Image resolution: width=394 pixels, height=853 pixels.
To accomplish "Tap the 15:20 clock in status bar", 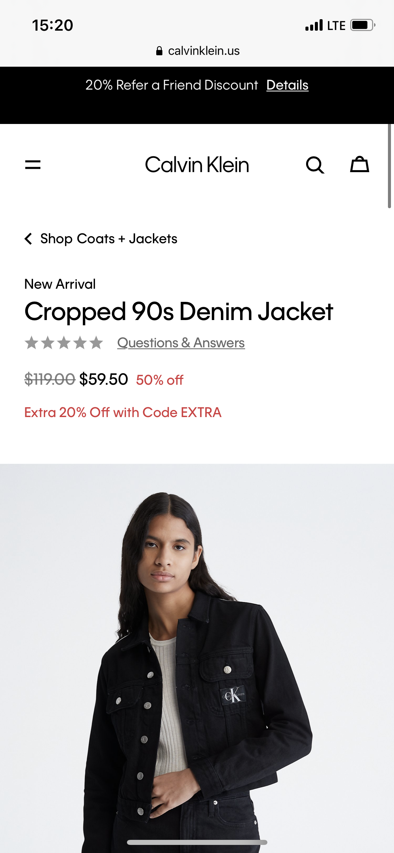I will [53, 25].
